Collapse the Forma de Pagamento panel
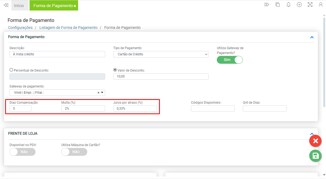Screen dimensions: 326x179 coord(312,37)
